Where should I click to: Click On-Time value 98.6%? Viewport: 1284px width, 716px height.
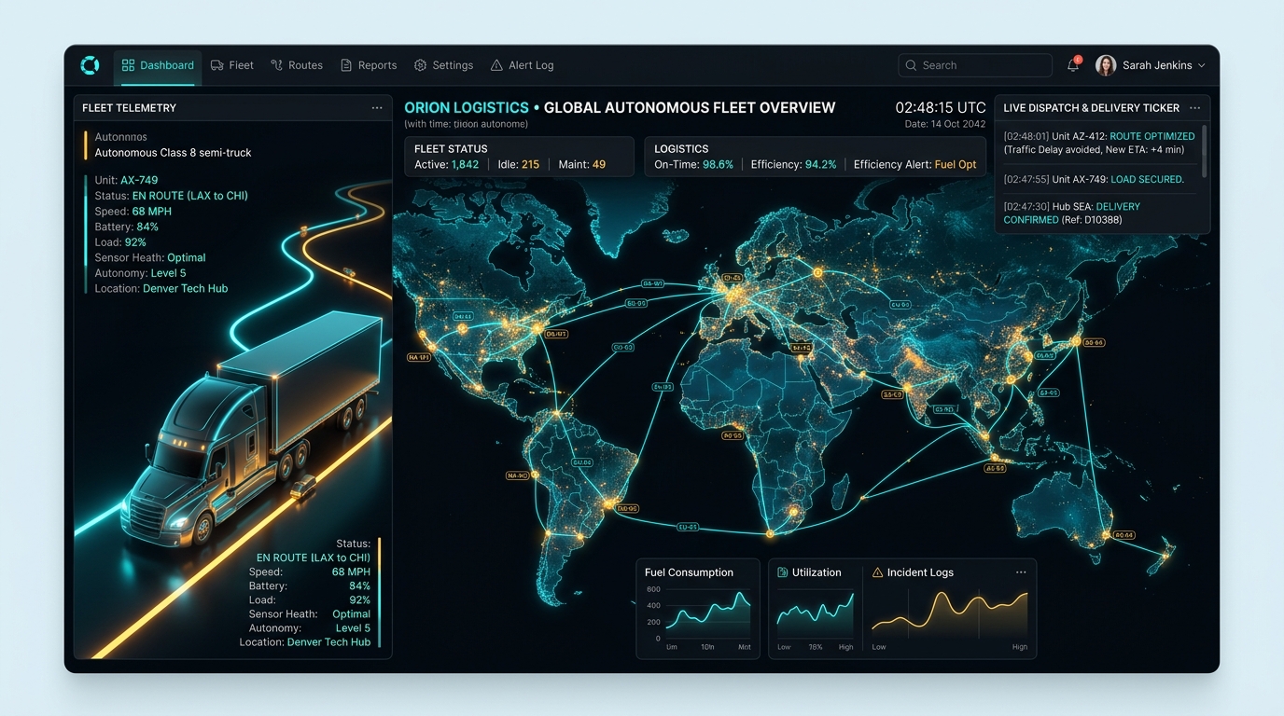(718, 164)
